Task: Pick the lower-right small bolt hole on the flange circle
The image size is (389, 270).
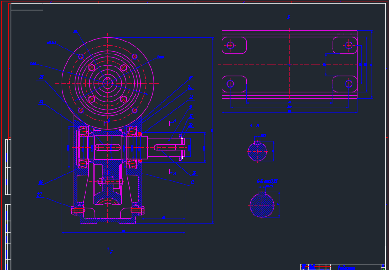Action: click(x=135, y=110)
